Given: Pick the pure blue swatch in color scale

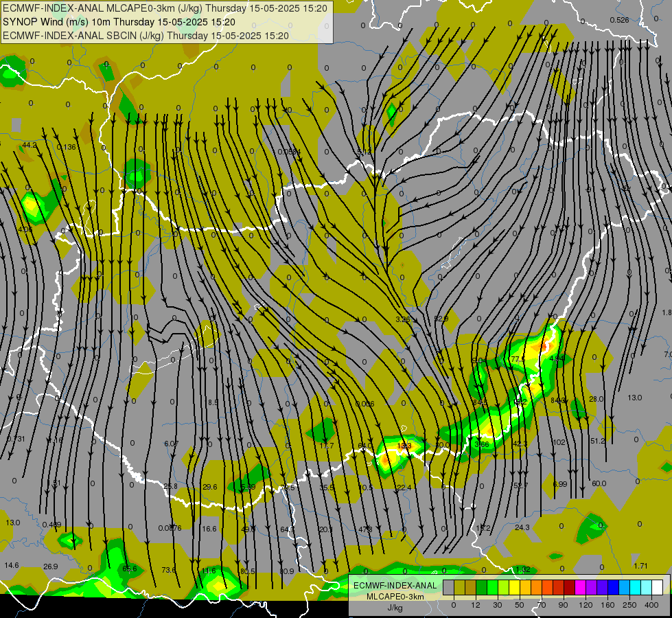Looking at the screenshot, I should 613,588.
